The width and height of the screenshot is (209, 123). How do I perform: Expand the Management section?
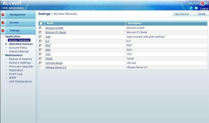(x=17, y=15)
